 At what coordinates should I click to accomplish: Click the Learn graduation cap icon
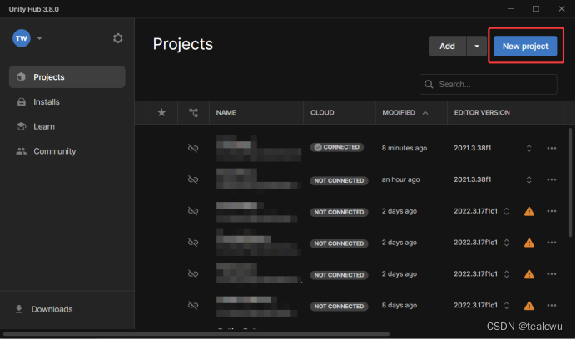click(22, 126)
